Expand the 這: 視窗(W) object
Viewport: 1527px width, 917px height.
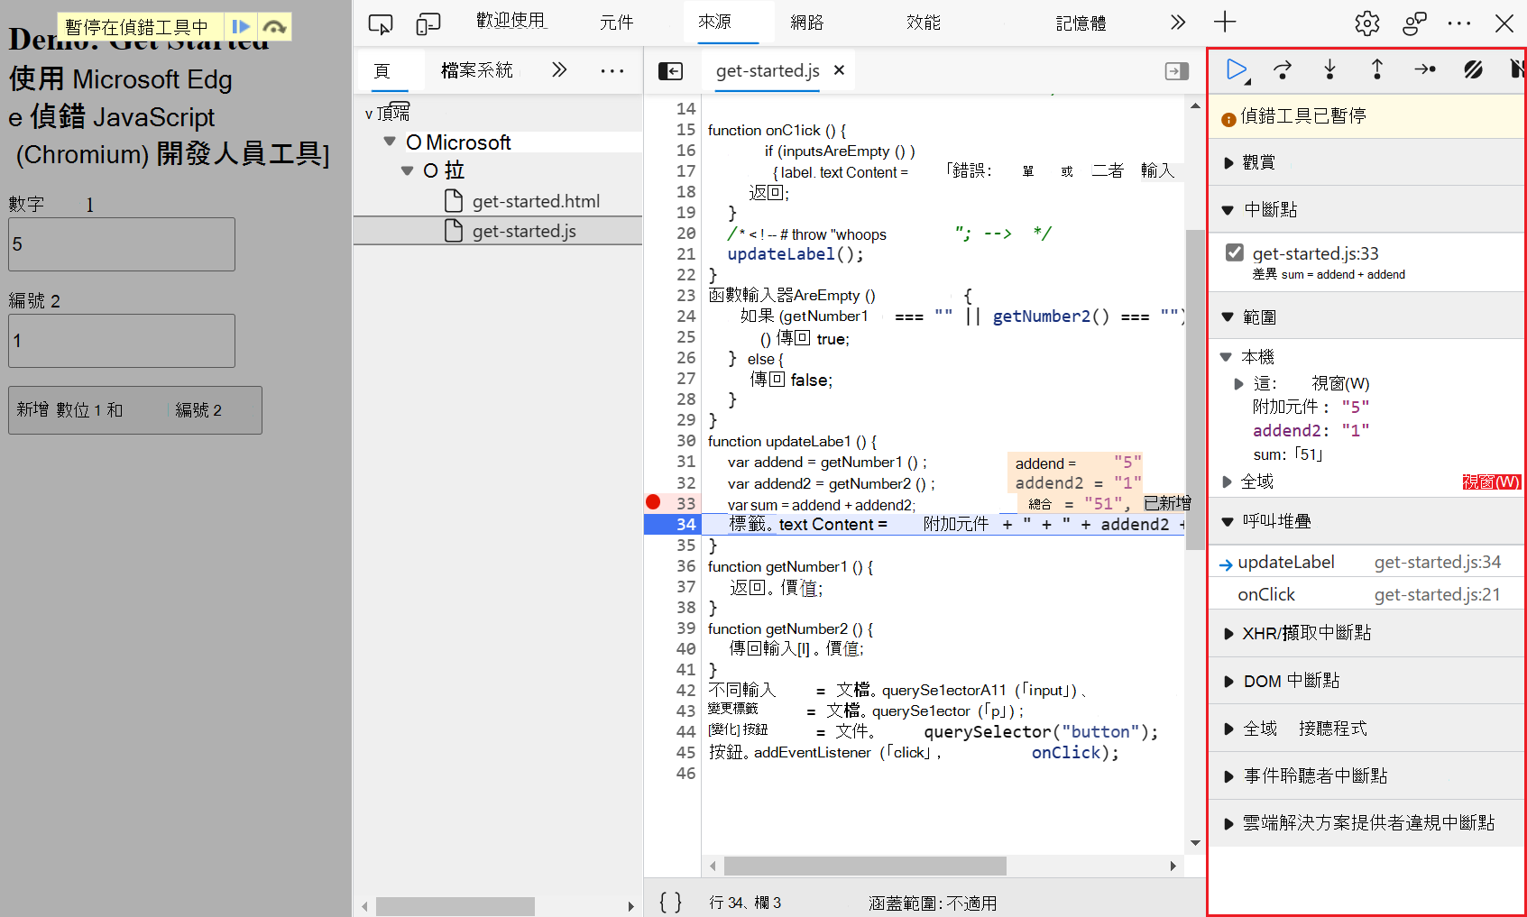pos(1239,384)
